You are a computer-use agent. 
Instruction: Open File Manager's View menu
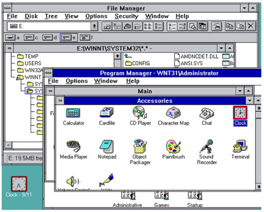71,16
